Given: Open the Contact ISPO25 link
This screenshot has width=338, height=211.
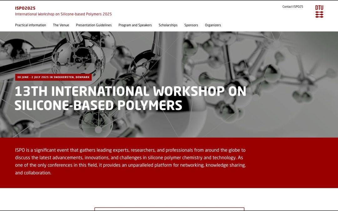Looking at the screenshot, I should coord(293,6).
